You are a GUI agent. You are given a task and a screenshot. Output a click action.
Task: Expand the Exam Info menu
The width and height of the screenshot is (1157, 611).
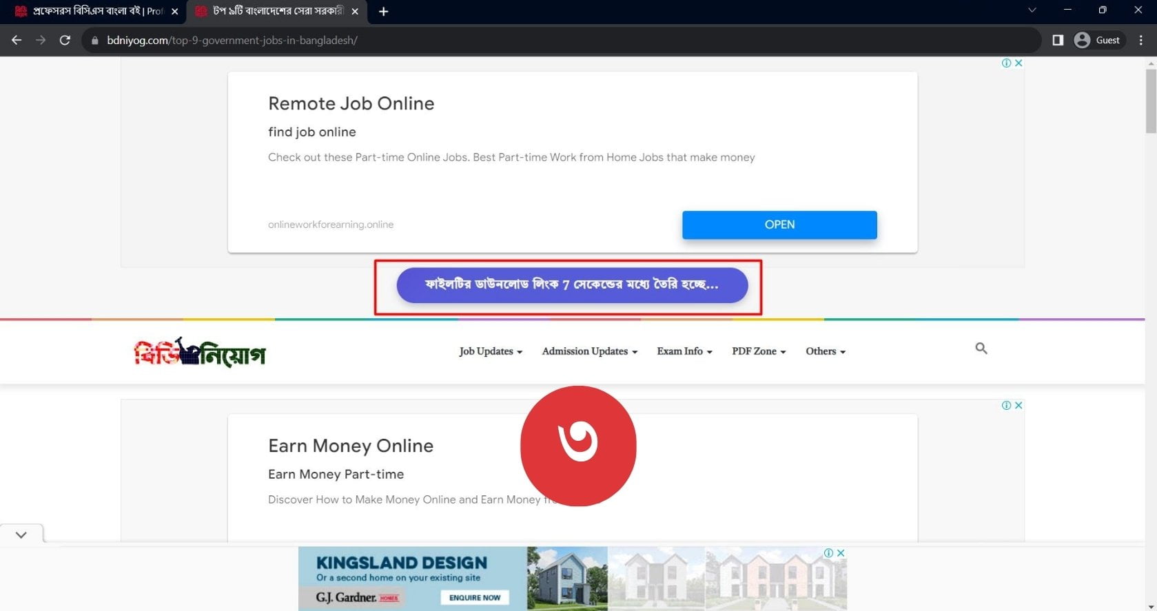684,351
